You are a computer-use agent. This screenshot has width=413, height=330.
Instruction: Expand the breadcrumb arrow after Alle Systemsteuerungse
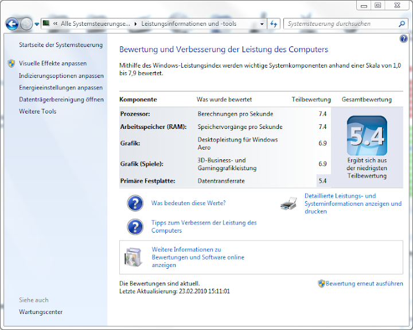tap(135, 24)
